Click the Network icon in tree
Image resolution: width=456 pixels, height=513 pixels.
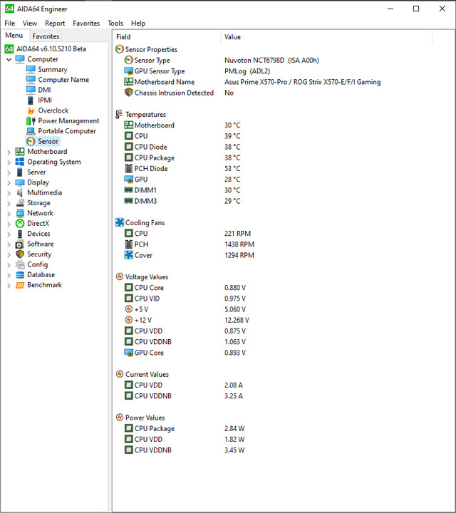pyautogui.click(x=20, y=213)
